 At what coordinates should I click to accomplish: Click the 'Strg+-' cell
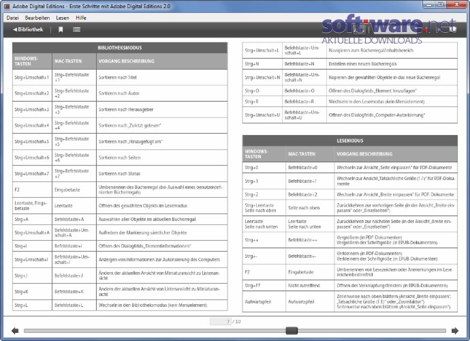(264, 256)
